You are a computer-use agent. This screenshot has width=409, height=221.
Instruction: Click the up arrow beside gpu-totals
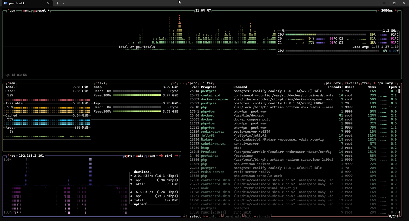[x=132, y=47]
